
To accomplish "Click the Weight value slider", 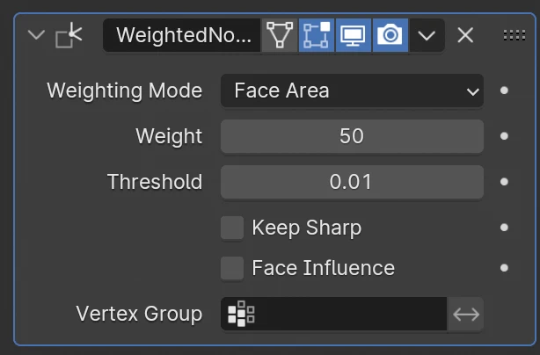I will [352, 136].
